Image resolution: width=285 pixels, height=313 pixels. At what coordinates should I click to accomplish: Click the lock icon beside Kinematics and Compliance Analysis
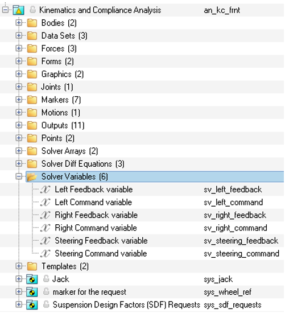pos(33,10)
